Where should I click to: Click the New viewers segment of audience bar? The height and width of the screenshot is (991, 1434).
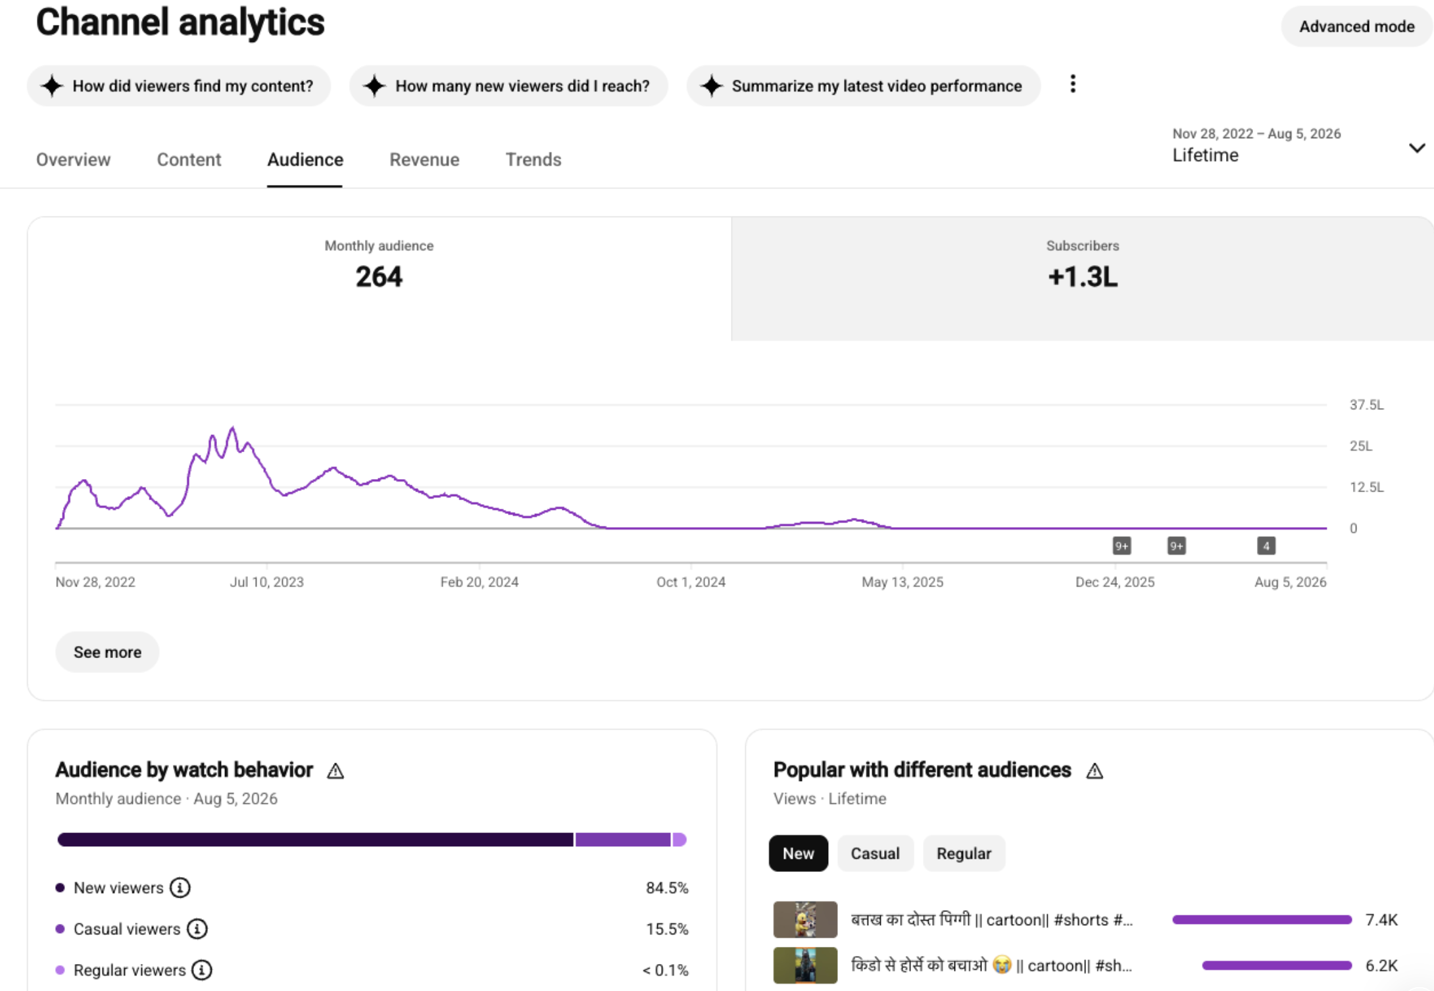coord(315,840)
